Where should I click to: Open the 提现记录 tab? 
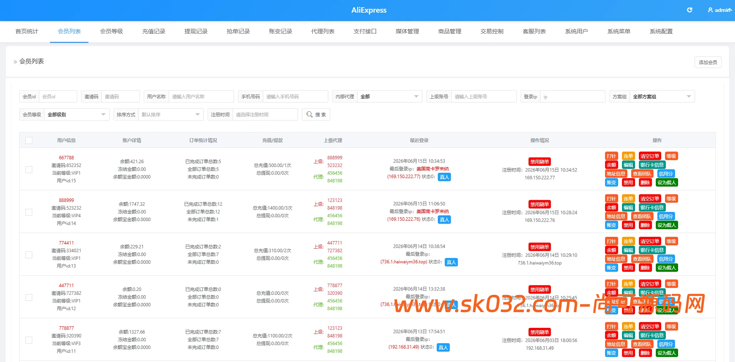tap(196, 31)
